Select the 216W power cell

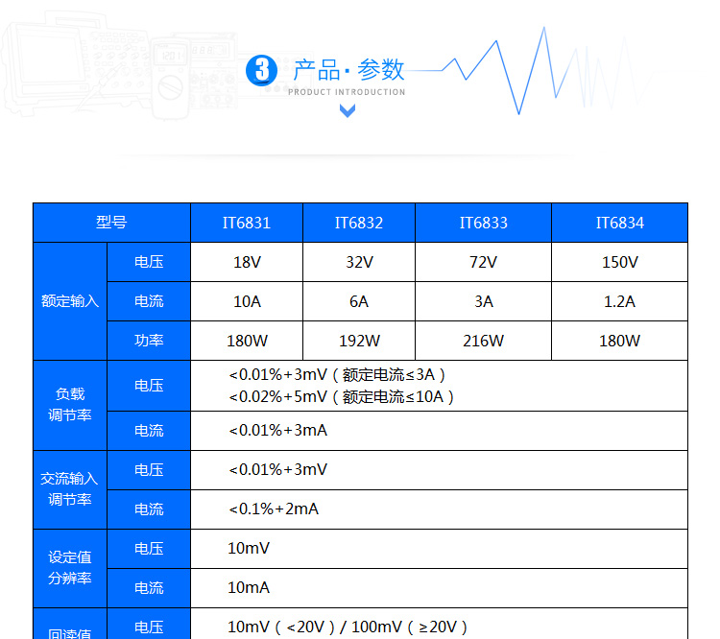point(483,341)
